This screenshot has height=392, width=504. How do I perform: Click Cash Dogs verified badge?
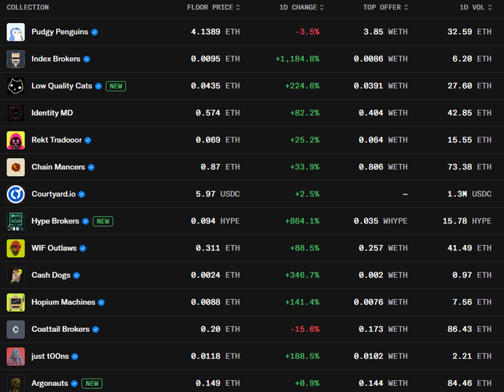pos(76,275)
